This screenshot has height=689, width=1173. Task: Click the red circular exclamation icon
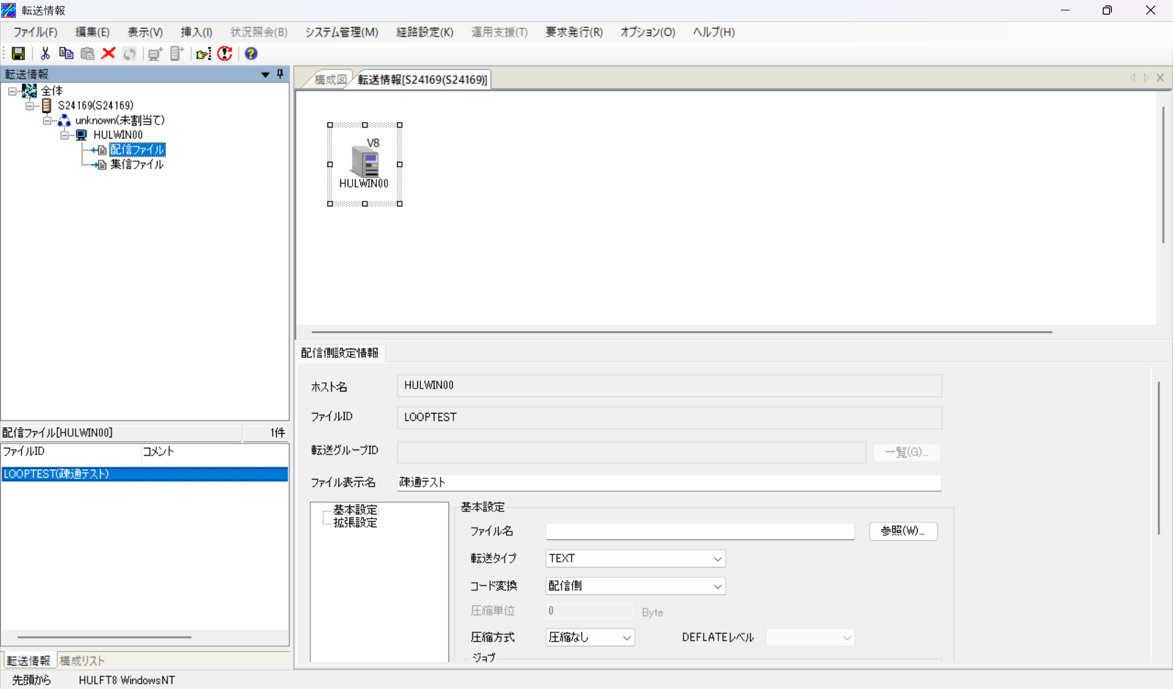225,54
